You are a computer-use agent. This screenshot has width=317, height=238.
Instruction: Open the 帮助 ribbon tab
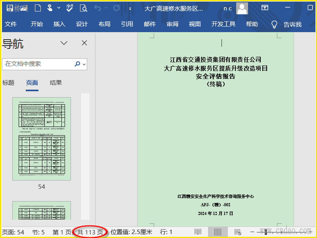click(x=252, y=24)
